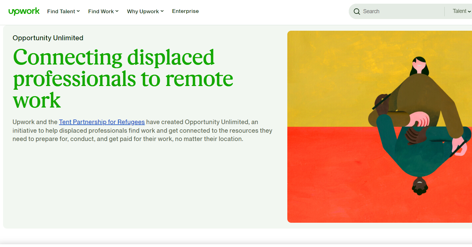
Task: Open the Find Work menu
Action: click(101, 11)
